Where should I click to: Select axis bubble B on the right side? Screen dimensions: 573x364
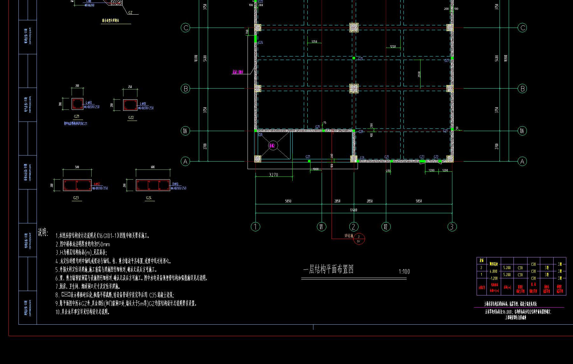[x=522, y=89]
